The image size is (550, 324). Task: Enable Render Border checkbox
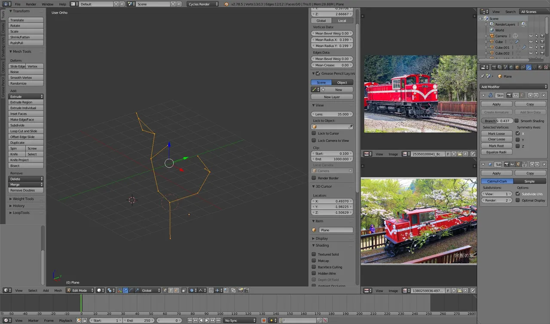[314, 178]
